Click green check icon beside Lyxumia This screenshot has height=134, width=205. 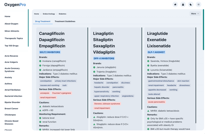coord(148,70)
